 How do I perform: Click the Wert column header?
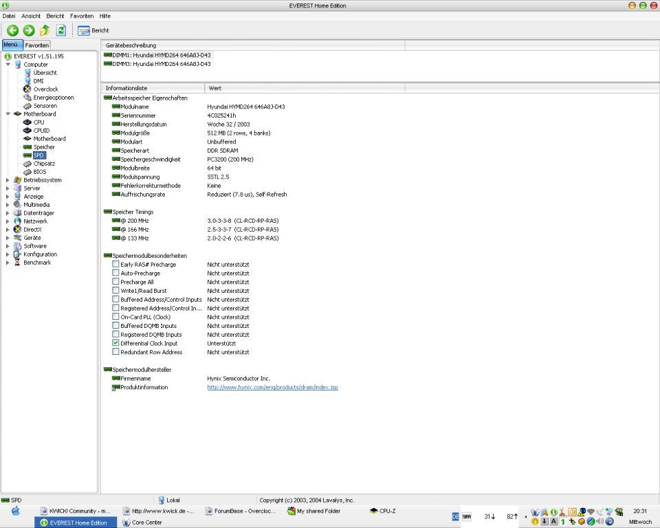tap(305, 88)
